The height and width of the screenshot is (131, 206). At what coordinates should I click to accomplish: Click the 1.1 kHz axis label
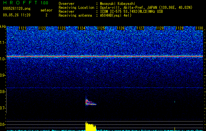point(3,43)
